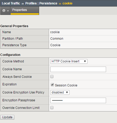
Task: Open Profiles : Persistence breadcrumb link
Action: (x=41, y=3)
